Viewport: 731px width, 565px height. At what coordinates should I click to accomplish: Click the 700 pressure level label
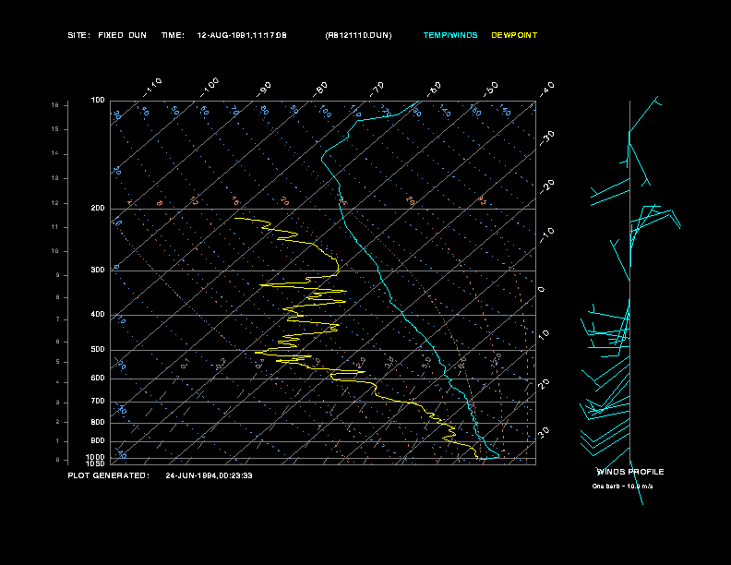pos(98,401)
